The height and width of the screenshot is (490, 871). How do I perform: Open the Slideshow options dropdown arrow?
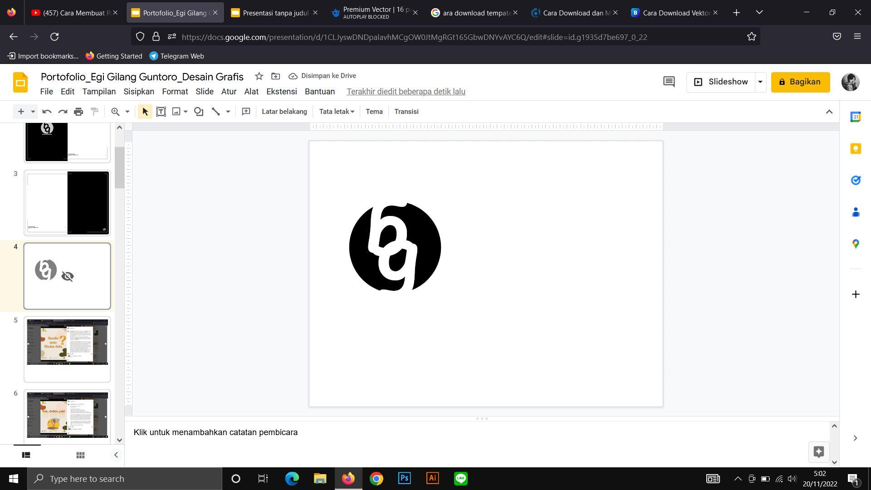pyautogui.click(x=760, y=82)
